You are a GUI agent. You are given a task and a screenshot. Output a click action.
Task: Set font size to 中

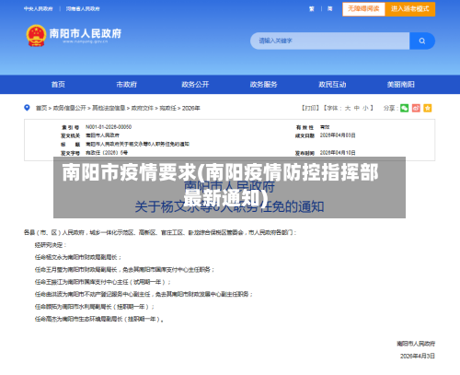pyautogui.click(x=356, y=108)
